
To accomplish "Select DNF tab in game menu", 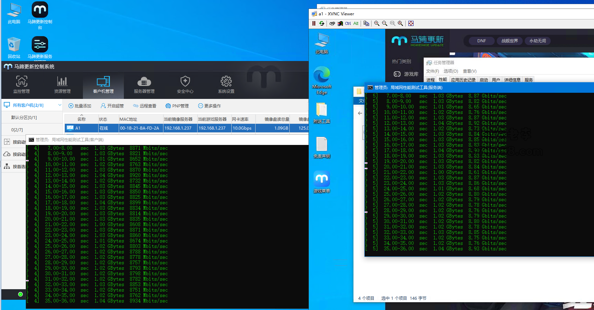I will [481, 41].
